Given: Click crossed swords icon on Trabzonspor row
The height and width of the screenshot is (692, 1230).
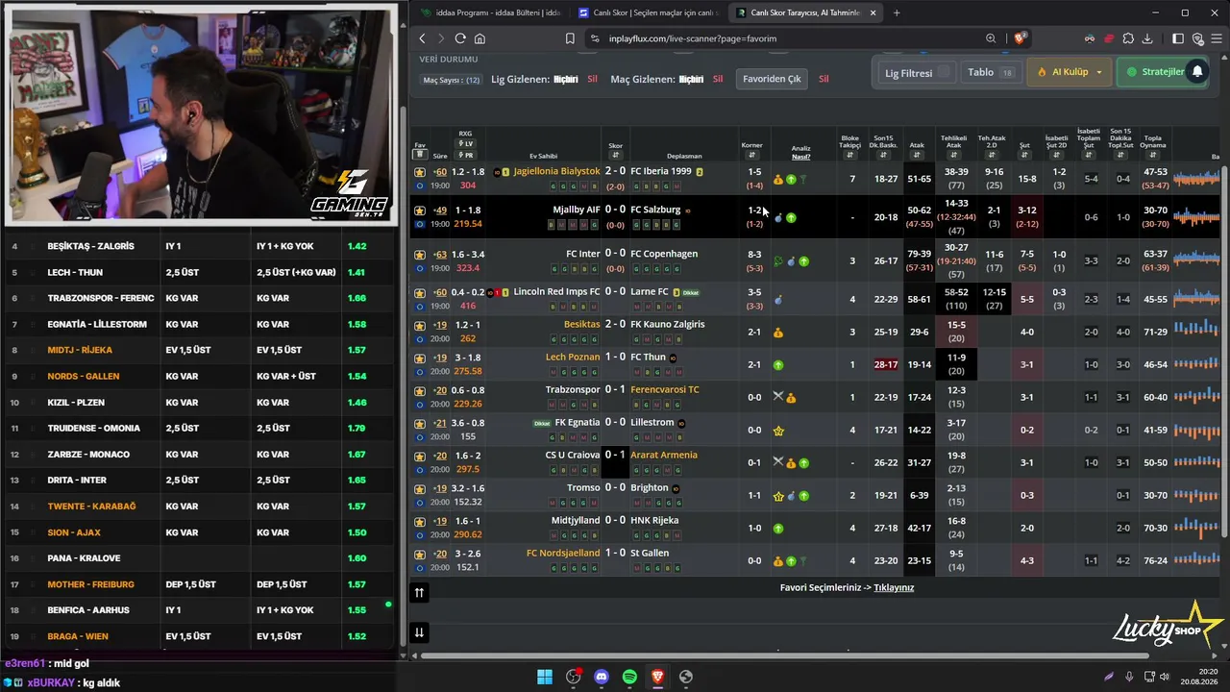Looking at the screenshot, I should [778, 396].
